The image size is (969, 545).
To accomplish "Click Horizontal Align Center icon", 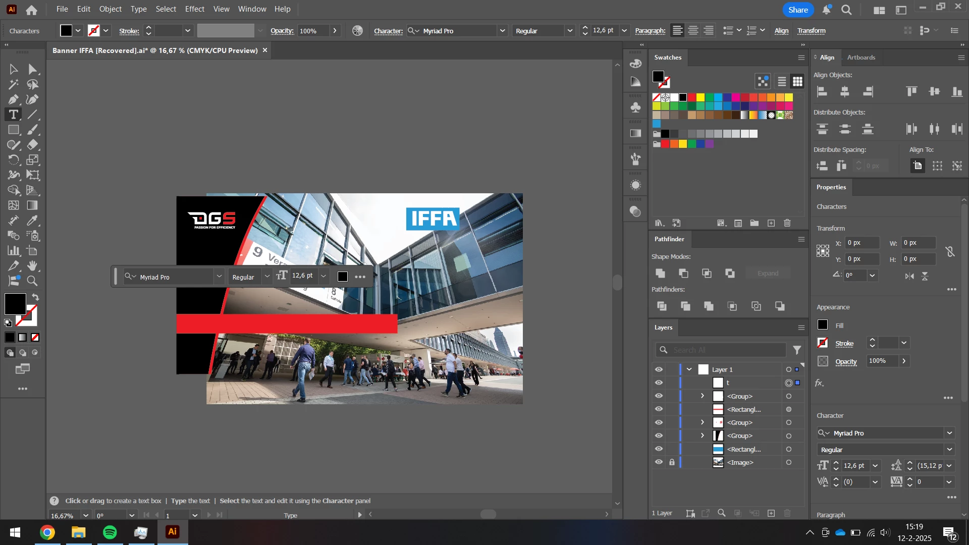I will tap(845, 91).
